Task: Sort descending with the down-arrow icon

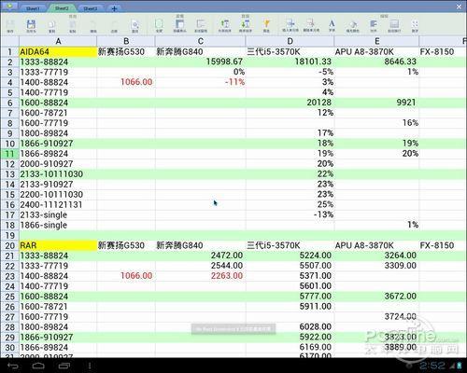Action: click(246, 26)
